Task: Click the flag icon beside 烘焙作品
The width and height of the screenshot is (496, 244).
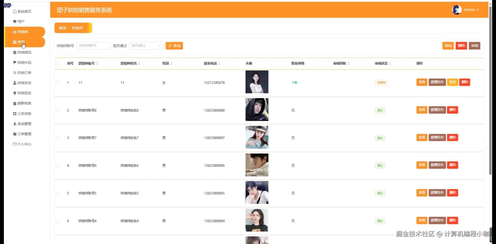Action: 15,62
